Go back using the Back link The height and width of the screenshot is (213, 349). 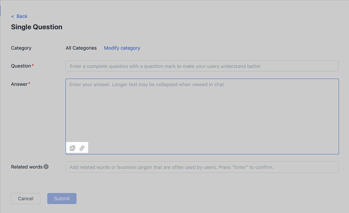coord(22,16)
